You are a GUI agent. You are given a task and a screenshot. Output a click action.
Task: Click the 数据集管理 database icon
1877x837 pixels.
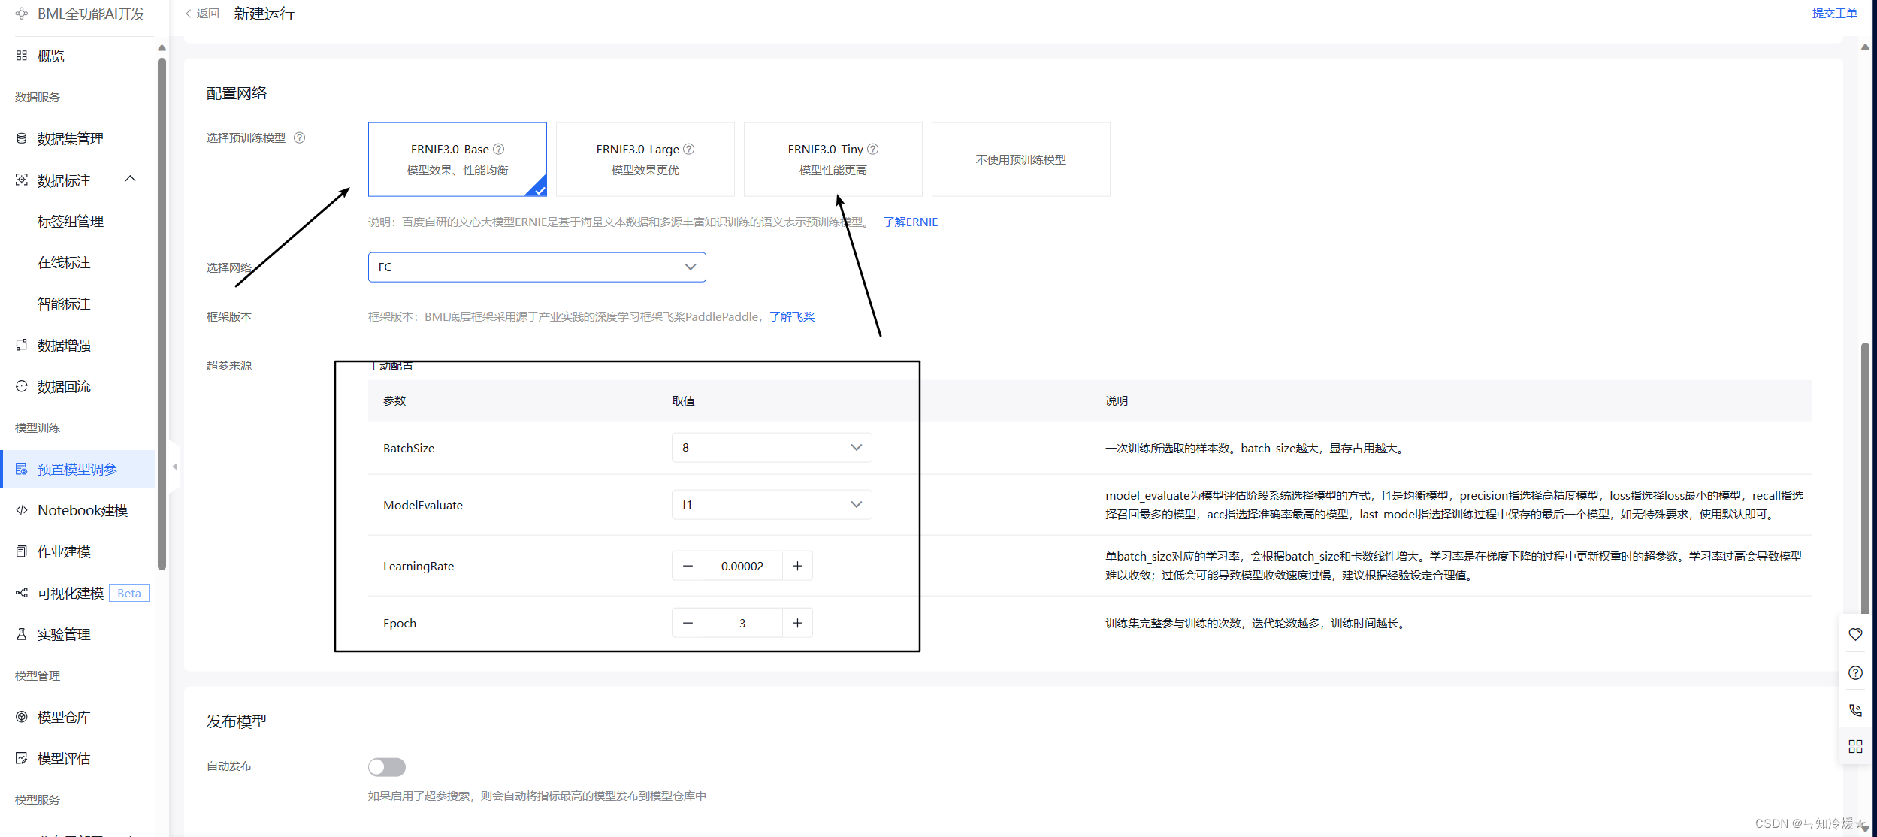[21, 138]
